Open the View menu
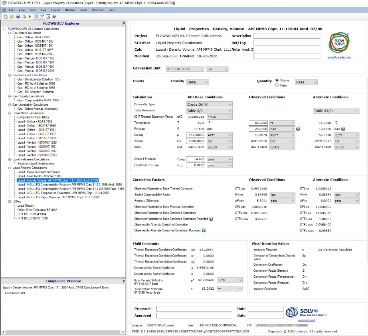Viewport: 368px width, 336px height. (x=22, y=10)
